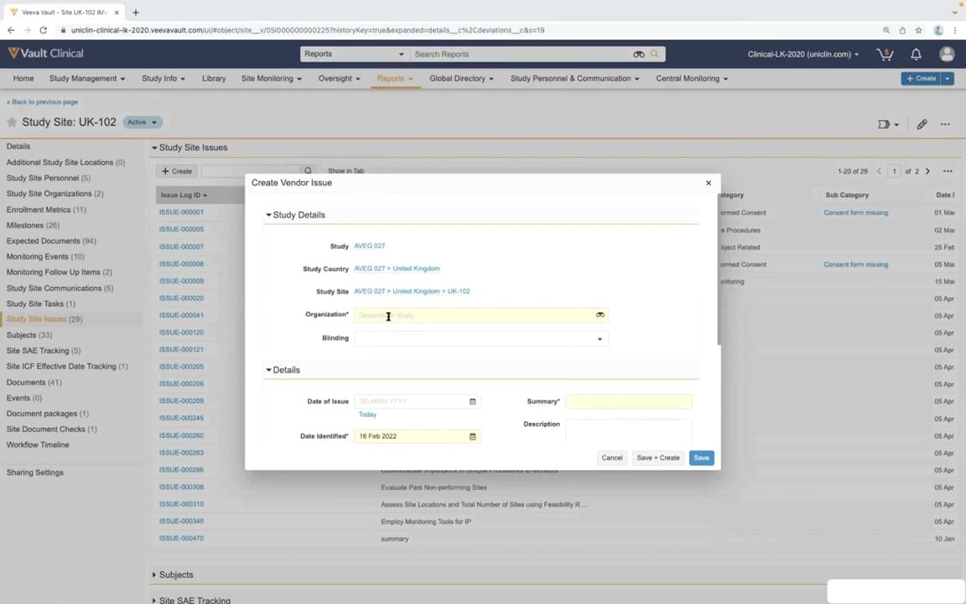Click the Vault Clinical logo

pos(45,54)
